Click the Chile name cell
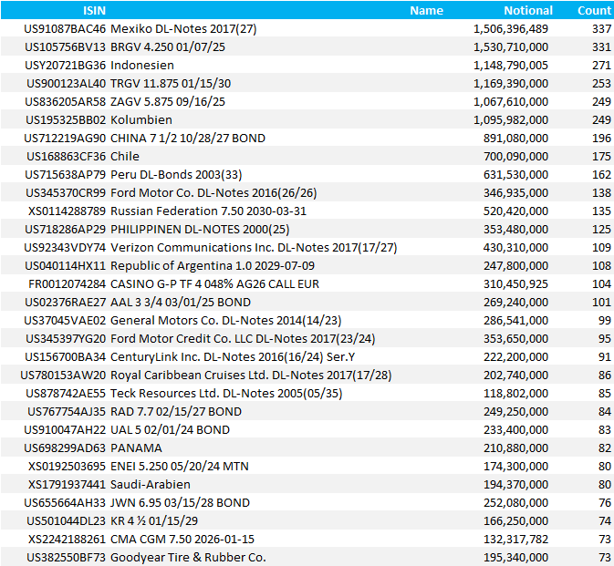The image size is (614, 566). 124,157
